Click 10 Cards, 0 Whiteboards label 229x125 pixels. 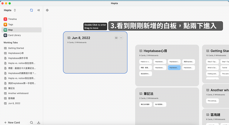(216, 55)
